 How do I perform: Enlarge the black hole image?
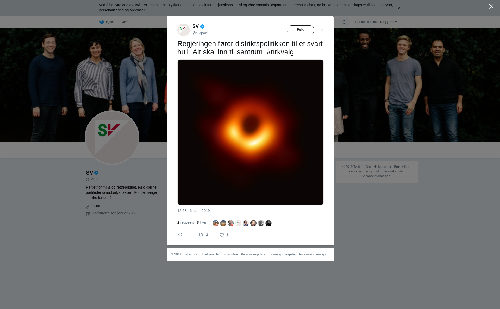coord(251,132)
